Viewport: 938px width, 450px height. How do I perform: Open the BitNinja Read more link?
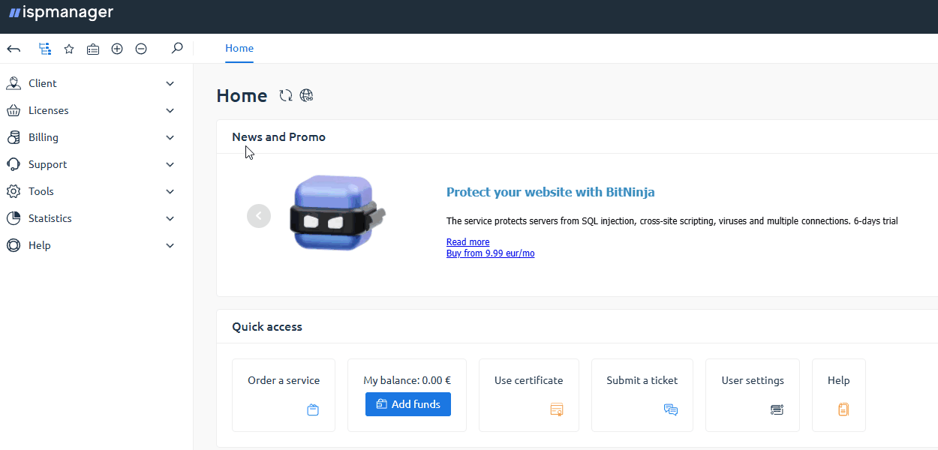click(467, 242)
